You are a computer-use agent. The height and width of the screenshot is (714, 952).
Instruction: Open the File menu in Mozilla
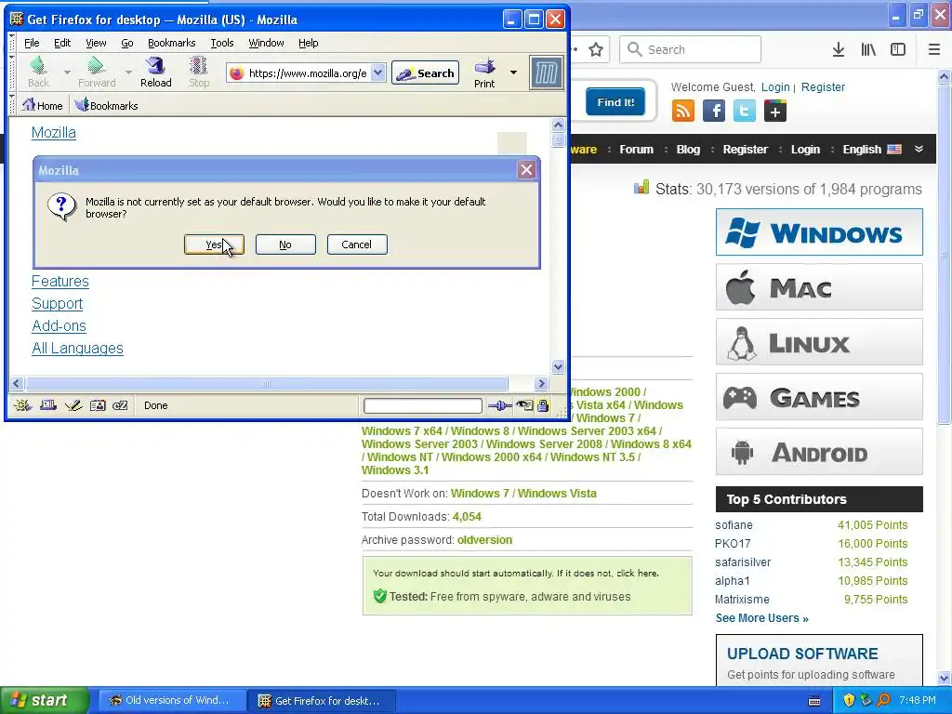tap(32, 43)
